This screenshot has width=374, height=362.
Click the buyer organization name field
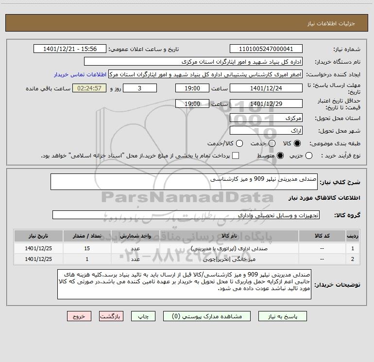pyautogui.click(x=193, y=62)
